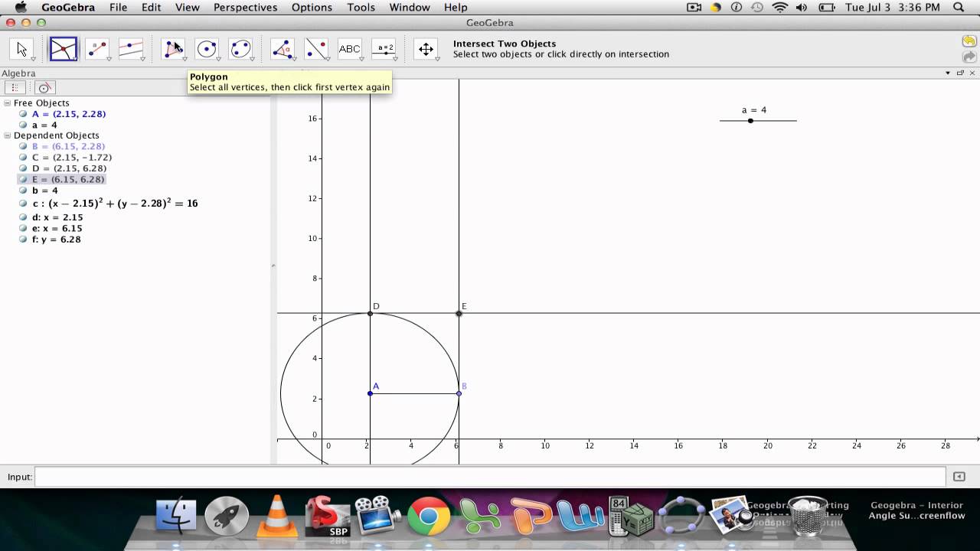The image size is (980, 551).
Task: Open GeoGebra icon in the Dock
Action: click(681, 517)
